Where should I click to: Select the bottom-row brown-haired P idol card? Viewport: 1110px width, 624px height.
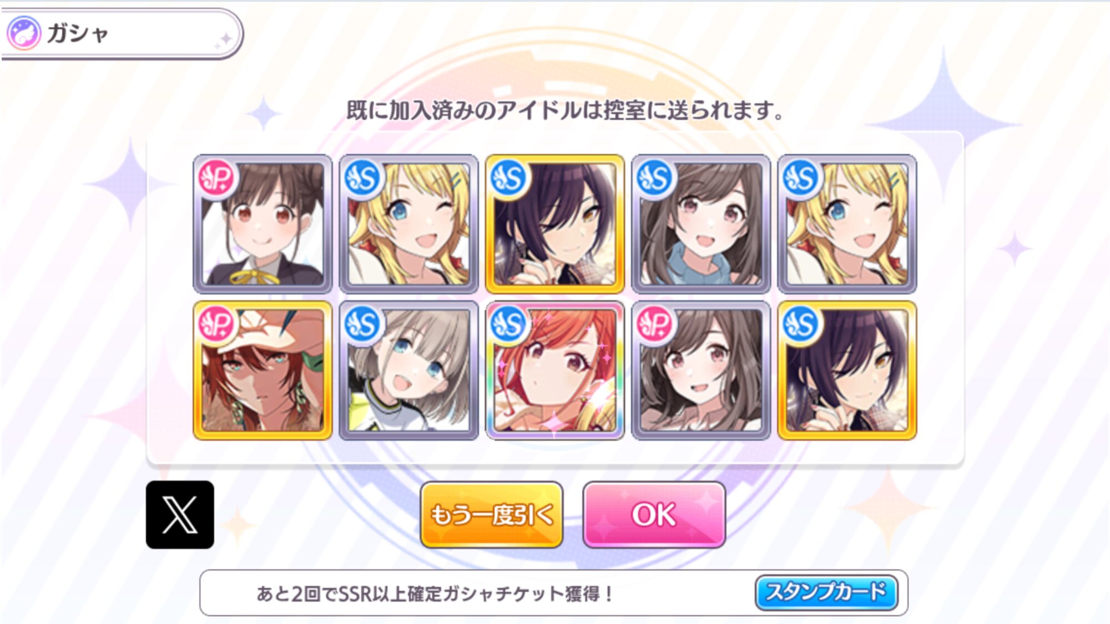(x=701, y=371)
